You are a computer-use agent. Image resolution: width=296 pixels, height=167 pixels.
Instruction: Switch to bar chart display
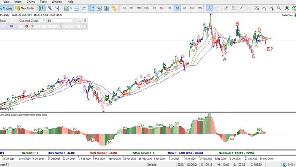[x=41, y=8]
